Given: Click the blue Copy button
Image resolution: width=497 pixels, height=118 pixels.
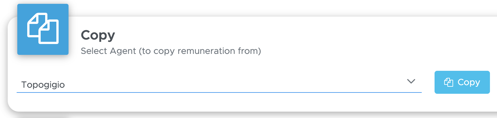Looking at the screenshot, I should (462, 82).
